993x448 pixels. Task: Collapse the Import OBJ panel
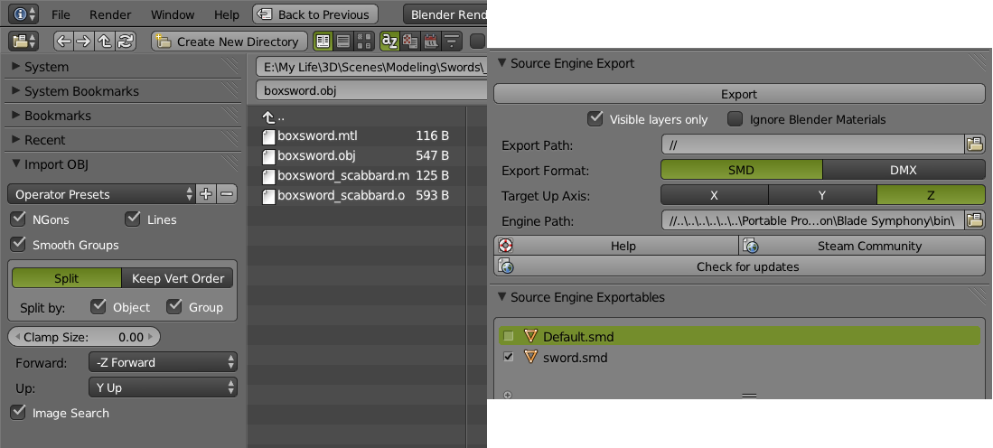pos(16,163)
